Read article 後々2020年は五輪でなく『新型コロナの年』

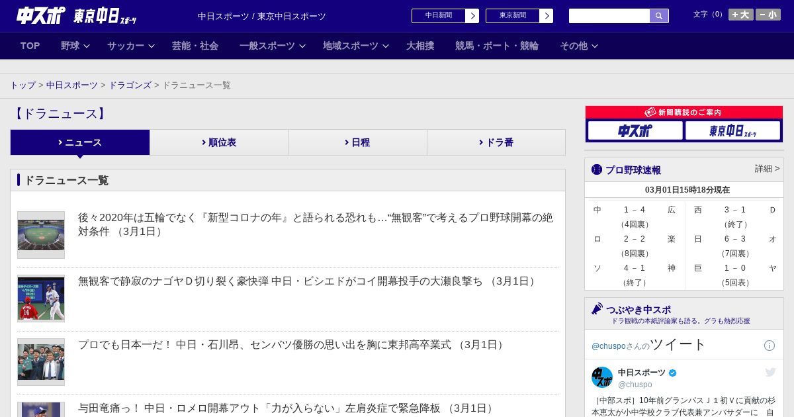tap(316, 224)
